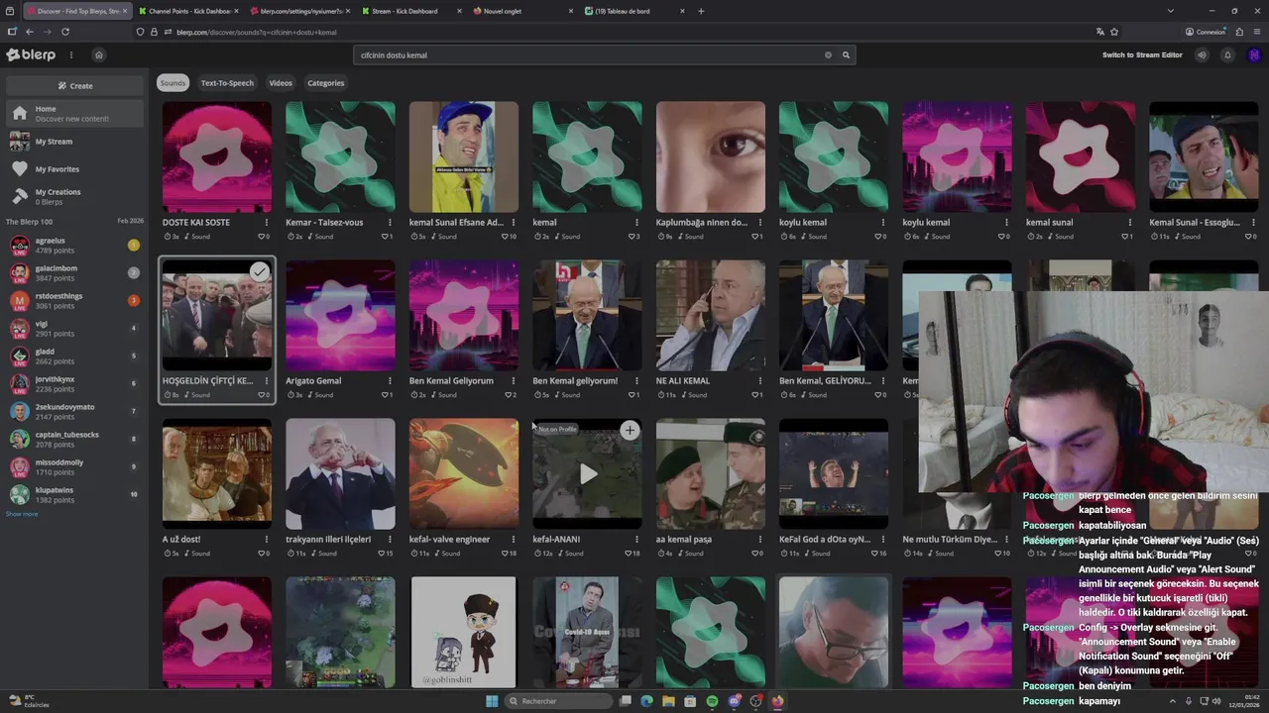Open the purple profile avatar menu

(1254, 55)
